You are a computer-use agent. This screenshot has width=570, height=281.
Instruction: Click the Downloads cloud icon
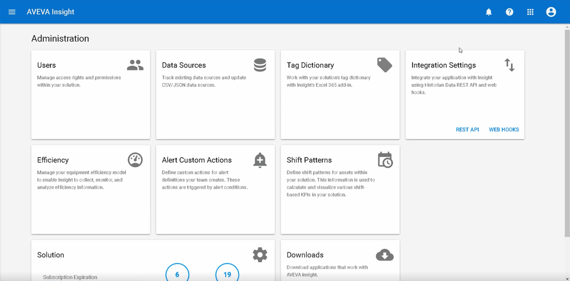[385, 255]
